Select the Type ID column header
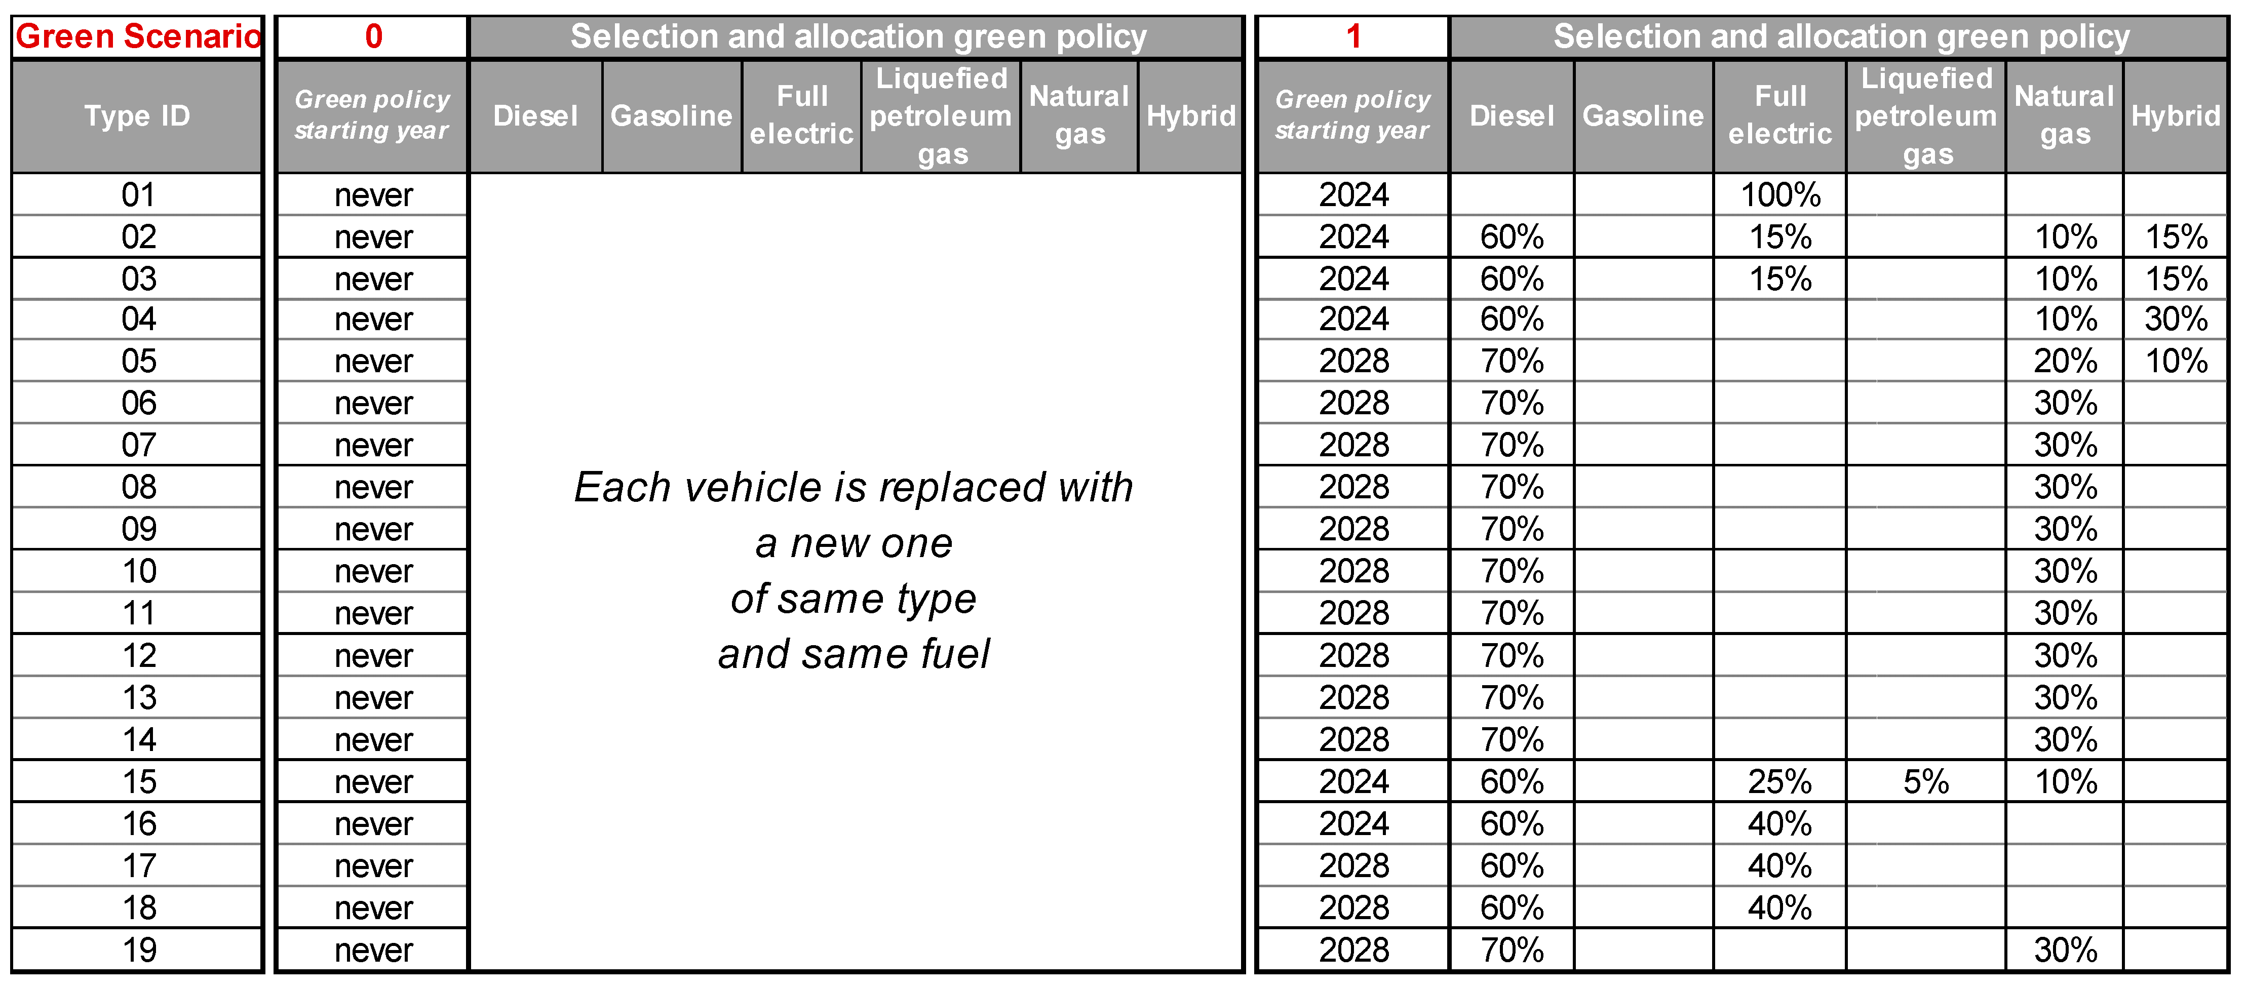This screenshot has width=2246, height=988. coord(138,116)
